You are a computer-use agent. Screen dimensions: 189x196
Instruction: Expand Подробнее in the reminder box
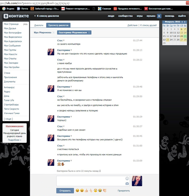tap(14, 140)
